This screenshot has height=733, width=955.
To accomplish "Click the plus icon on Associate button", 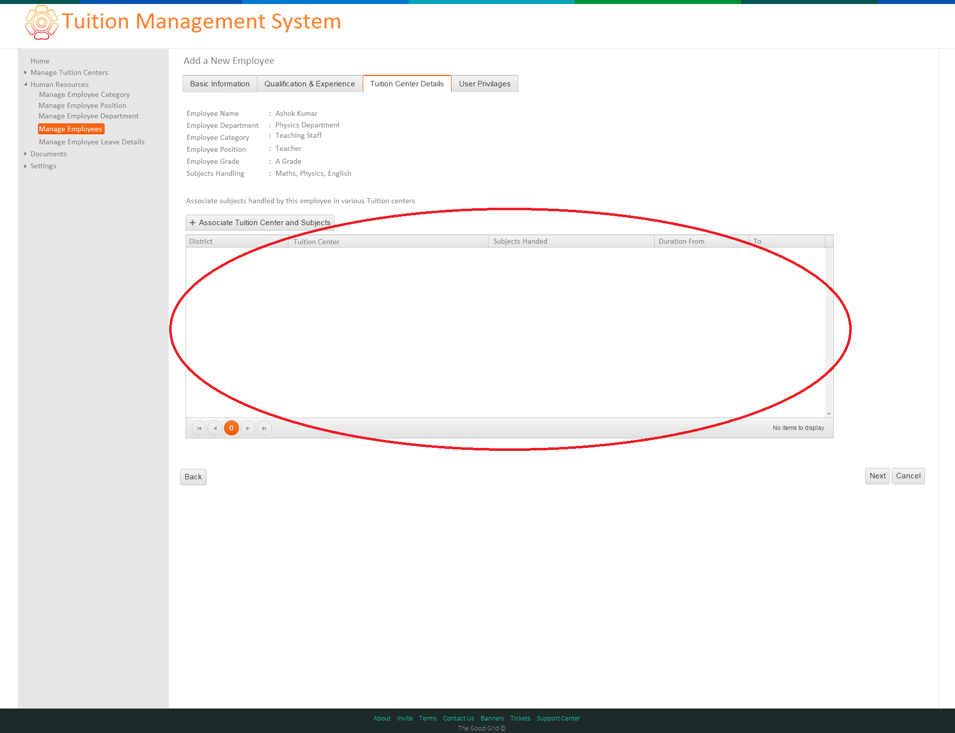I will click(193, 223).
